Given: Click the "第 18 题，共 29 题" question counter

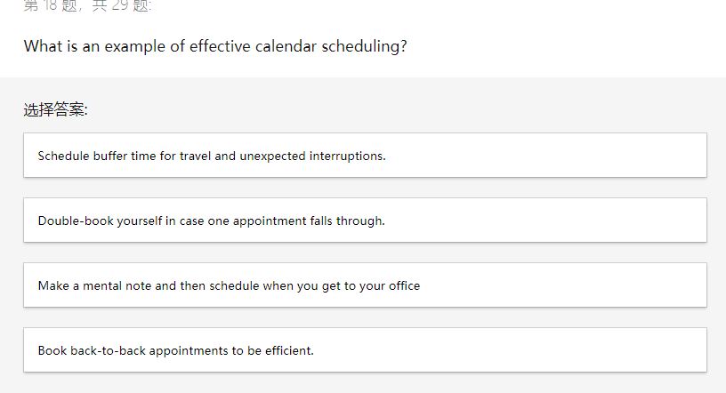Looking at the screenshot, I should (x=87, y=6).
